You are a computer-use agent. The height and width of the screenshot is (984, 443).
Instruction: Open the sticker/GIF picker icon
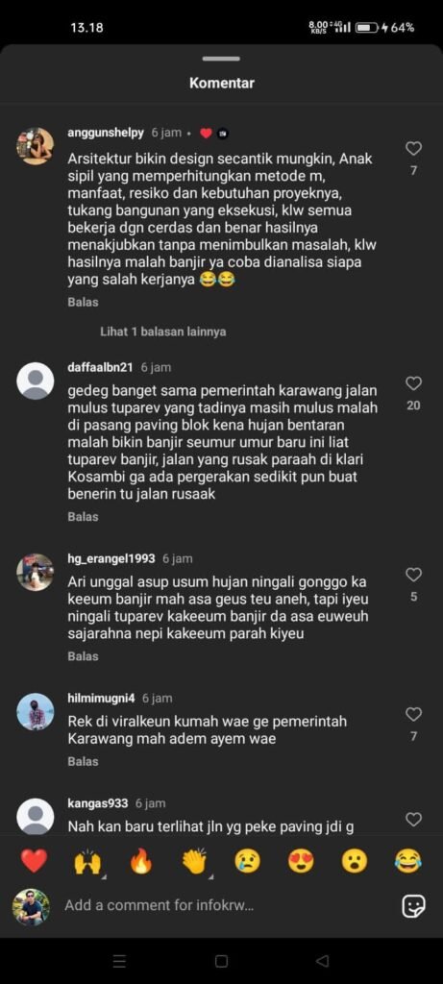[x=413, y=905]
